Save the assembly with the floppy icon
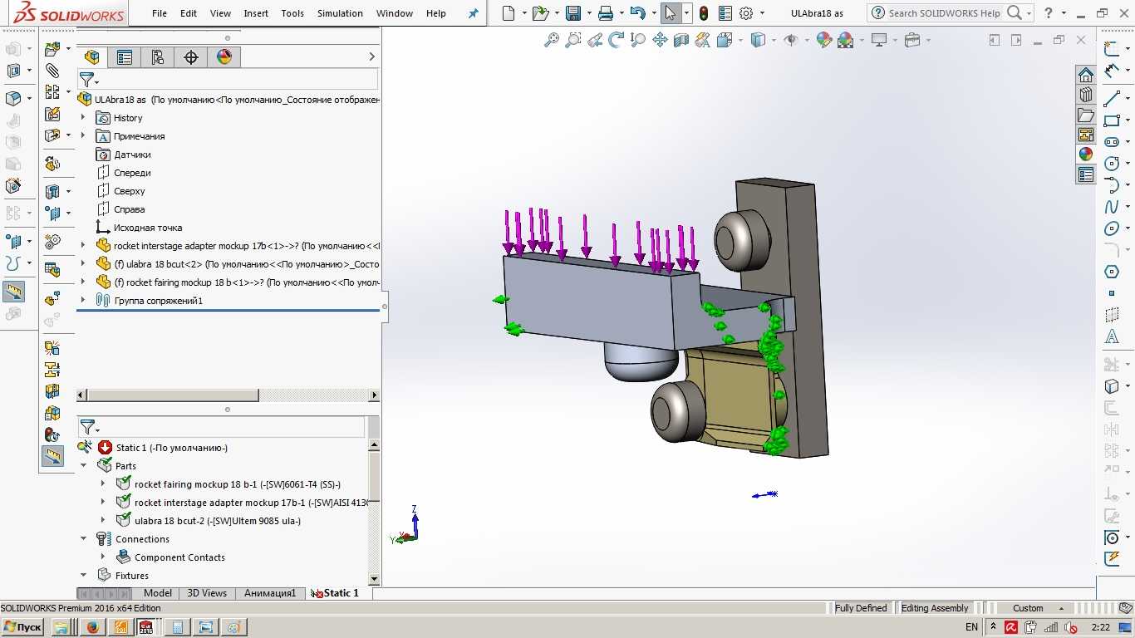Image resolution: width=1135 pixels, height=638 pixels. click(x=572, y=13)
